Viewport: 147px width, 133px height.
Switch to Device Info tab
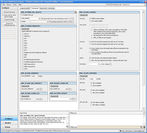[x=43, y=9]
